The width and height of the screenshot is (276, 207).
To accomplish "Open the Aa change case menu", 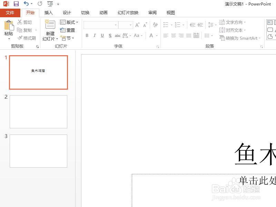I will pyautogui.click(x=138, y=36).
